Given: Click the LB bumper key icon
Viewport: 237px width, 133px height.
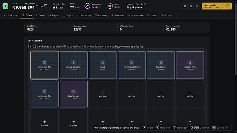Looking at the screenshot, I should tap(191, 128).
